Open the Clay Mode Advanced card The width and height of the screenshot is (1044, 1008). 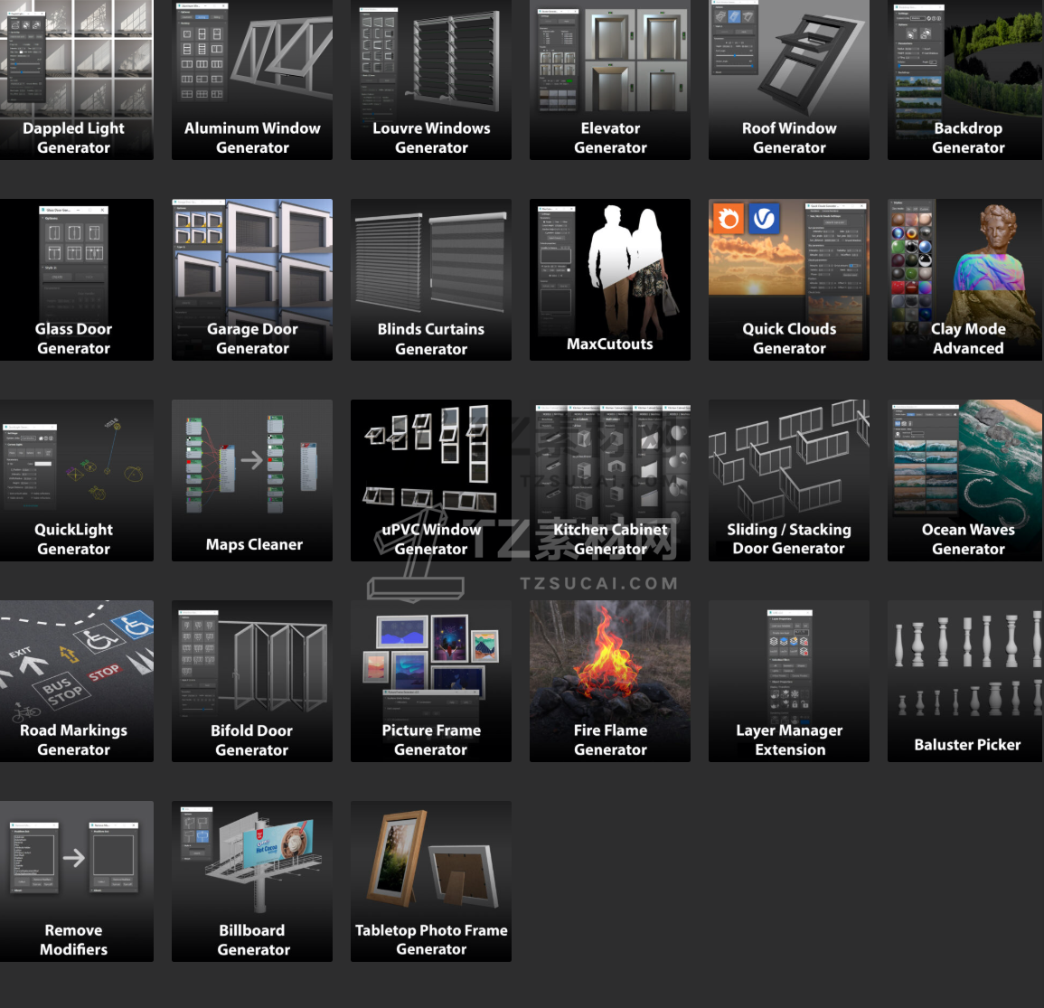[965, 279]
